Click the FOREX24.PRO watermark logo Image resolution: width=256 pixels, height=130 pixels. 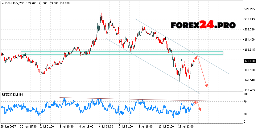tap(203, 25)
